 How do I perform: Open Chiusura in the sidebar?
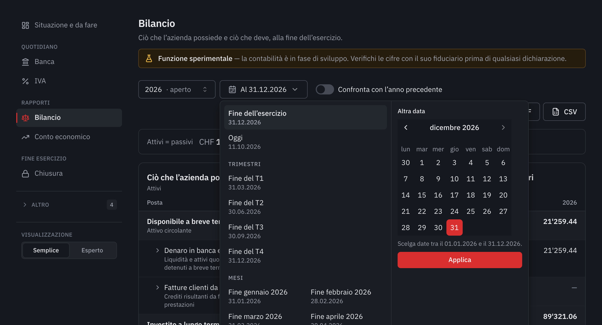click(69, 173)
